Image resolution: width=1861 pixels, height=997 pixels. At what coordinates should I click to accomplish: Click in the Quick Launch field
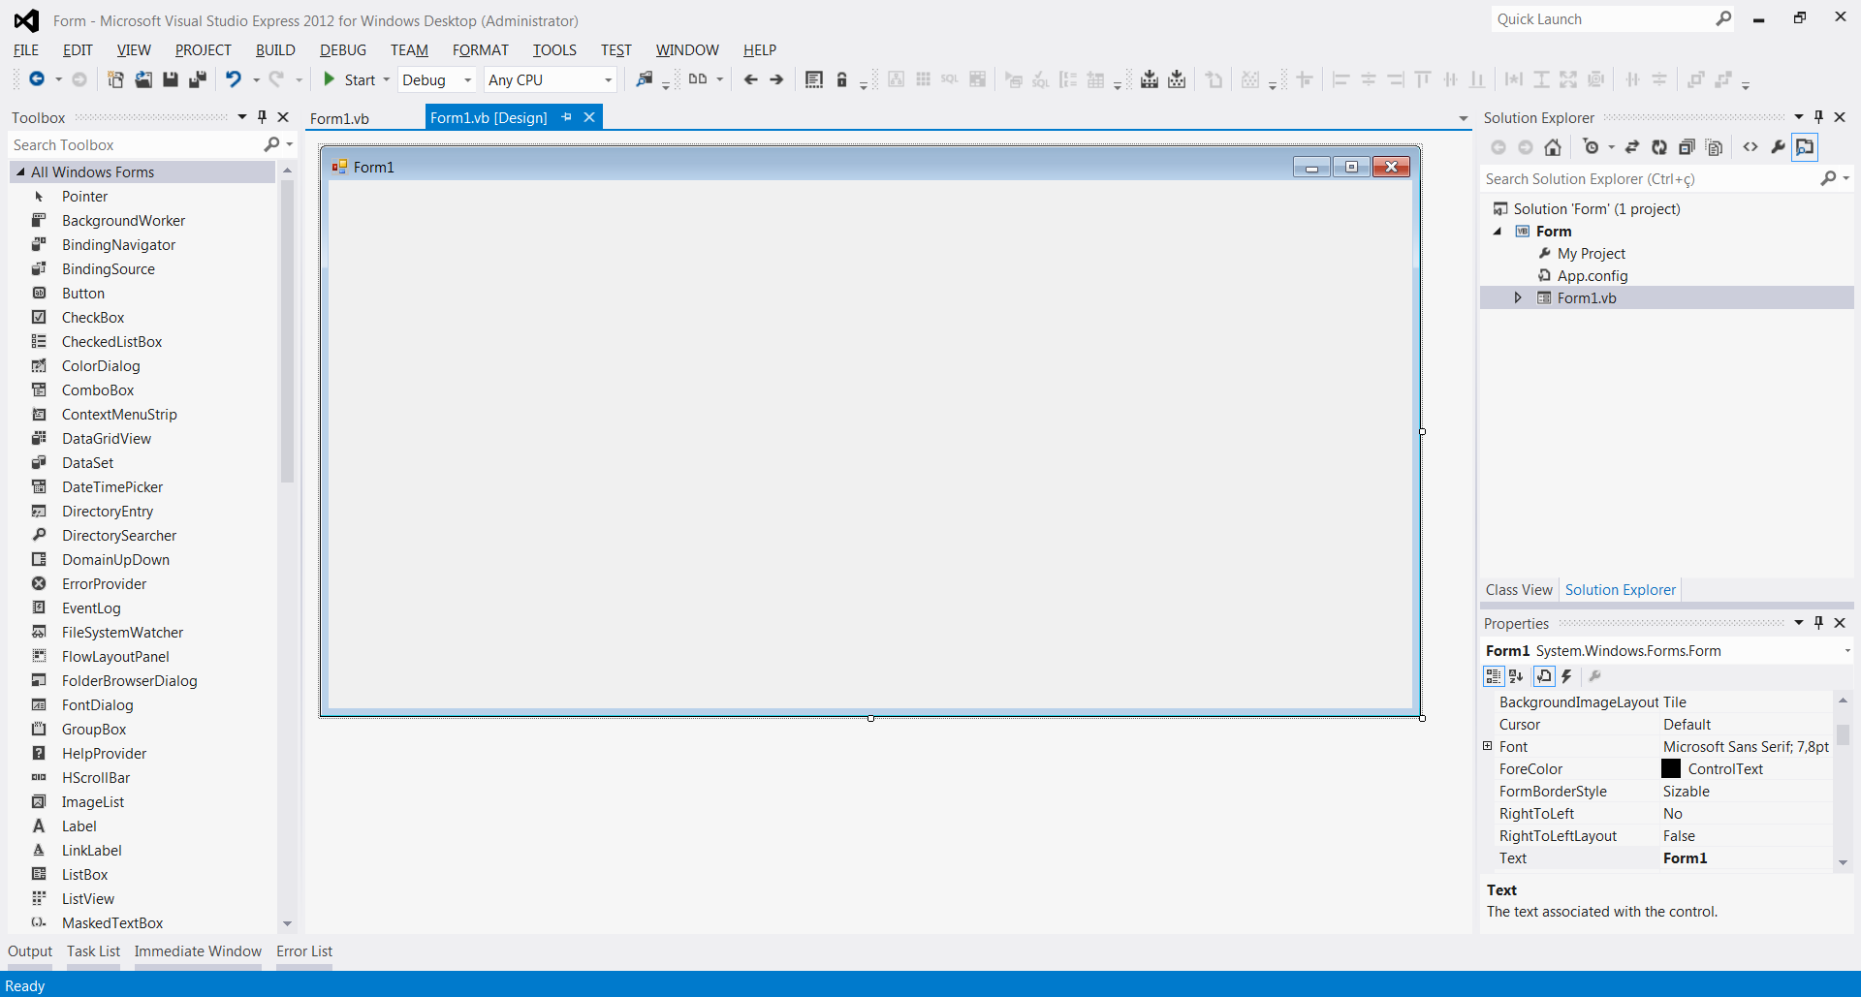pyautogui.click(x=1601, y=19)
